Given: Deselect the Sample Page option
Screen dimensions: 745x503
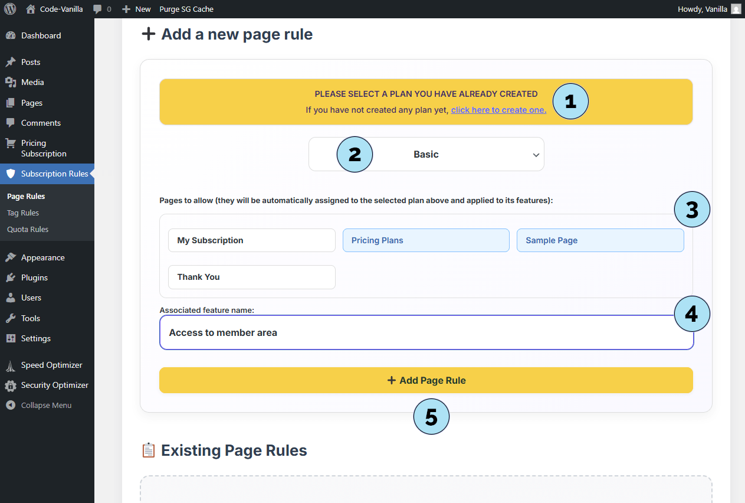Looking at the screenshot, I should 600,240.
